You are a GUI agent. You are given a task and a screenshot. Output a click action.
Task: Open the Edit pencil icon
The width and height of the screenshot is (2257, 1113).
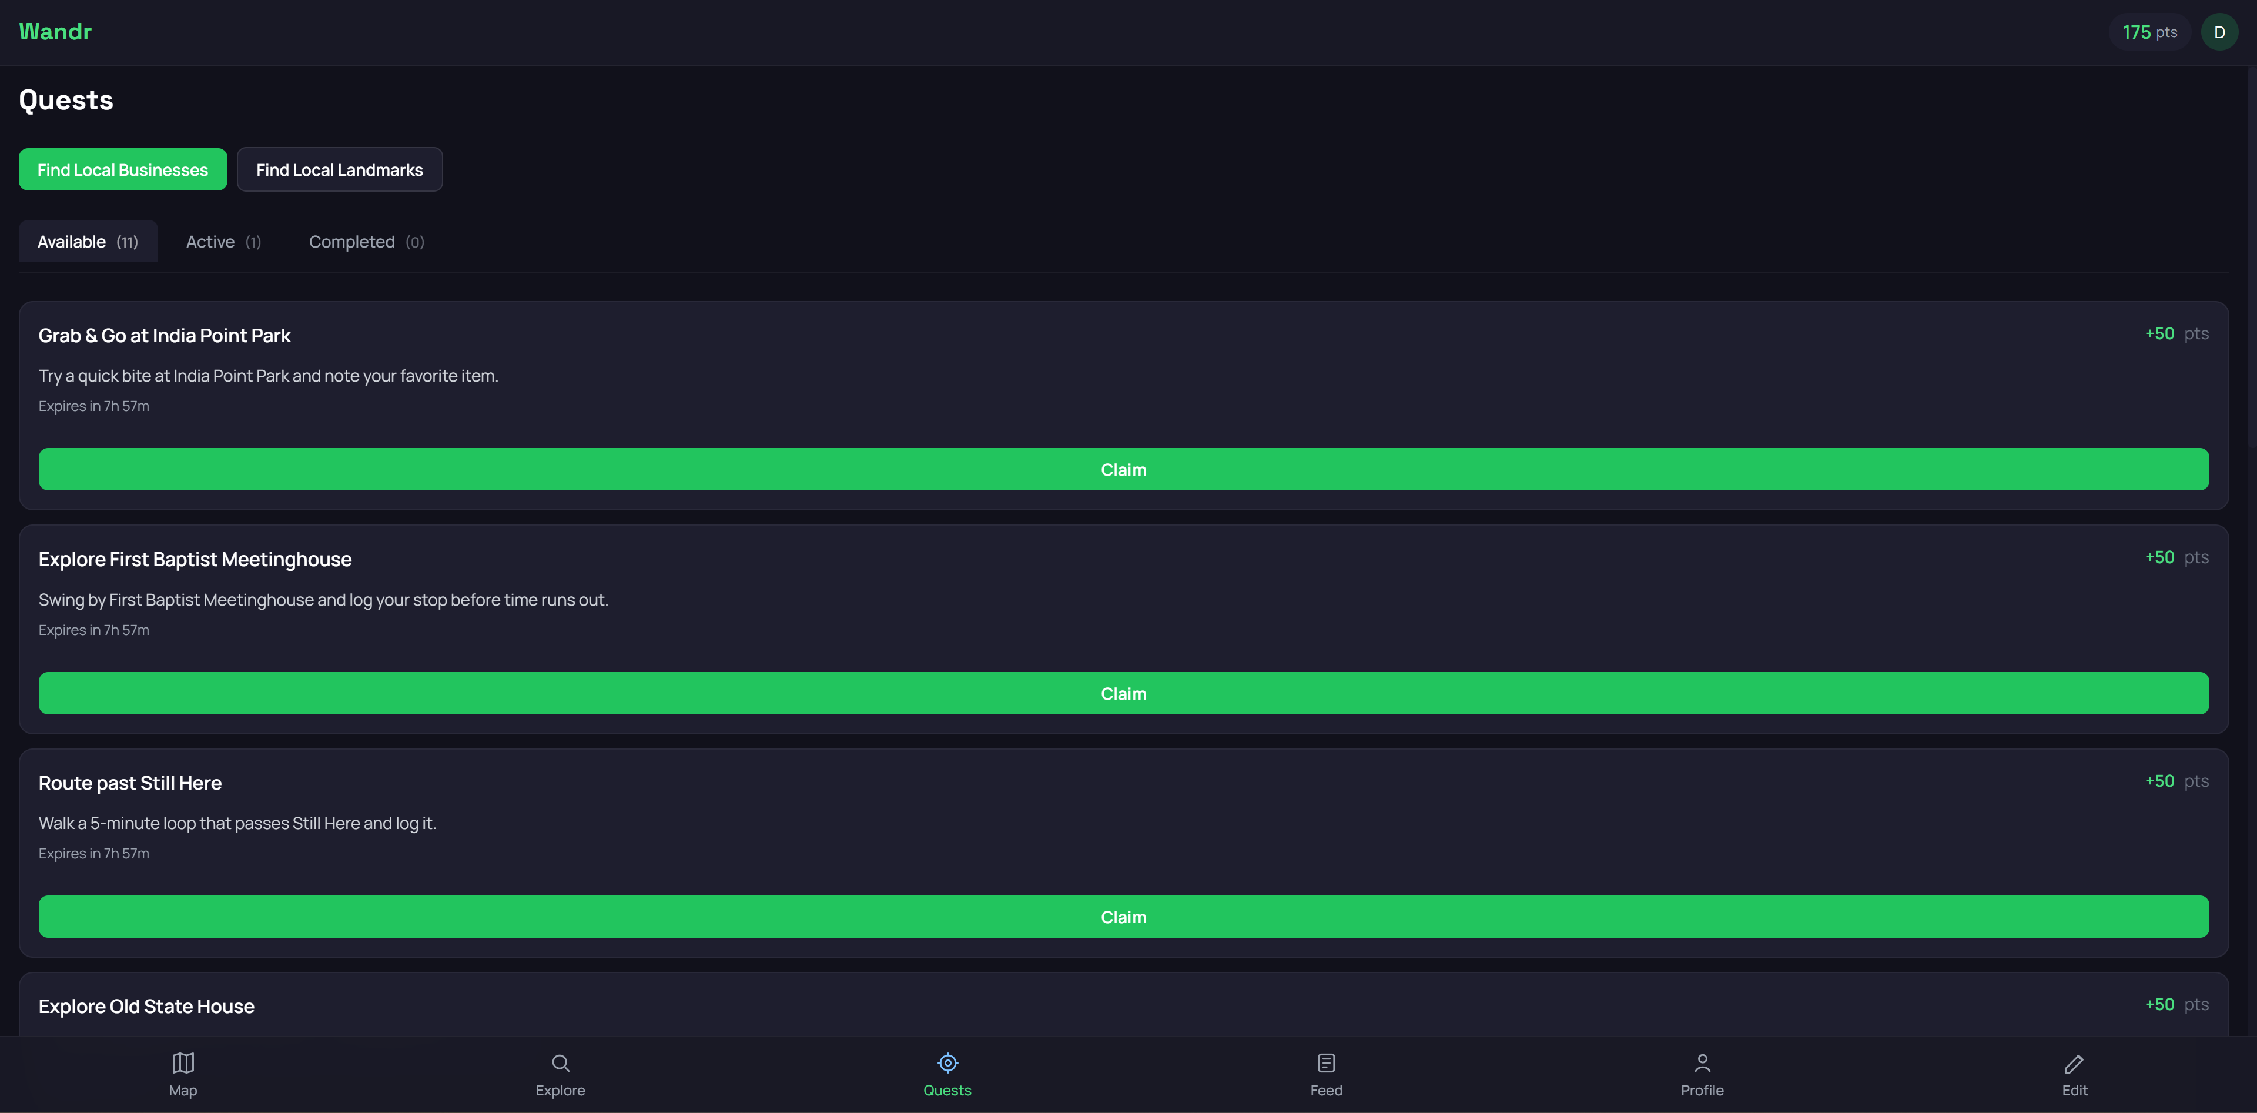coord(2074,1063)
